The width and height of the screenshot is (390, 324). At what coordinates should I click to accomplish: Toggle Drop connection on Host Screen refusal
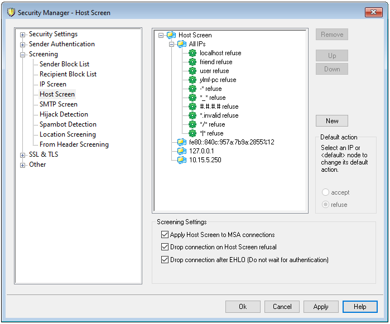tap(165, 247)
